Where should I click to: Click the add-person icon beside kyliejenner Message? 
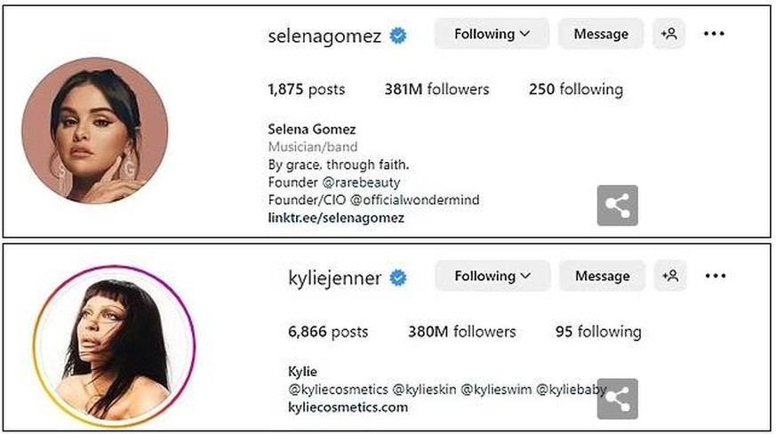coord(669,277)
